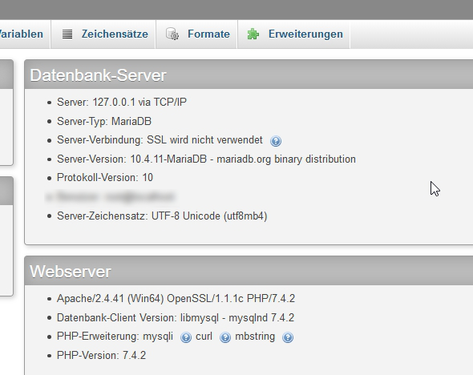Image resolution: width=473 pixels, height=375 pixels.
Task: Click the Server-Zeichensatz UTF-8 Unicode entry
Action: coord(162,216)
